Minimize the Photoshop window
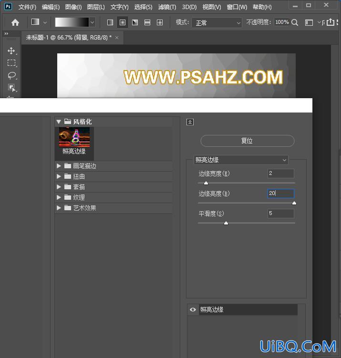 (x=295, y=5)
